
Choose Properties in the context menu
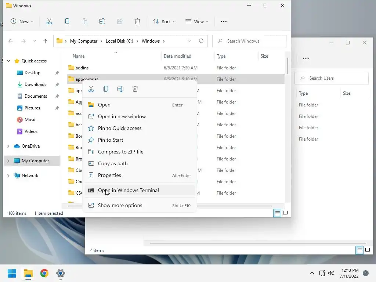point(140,175)
